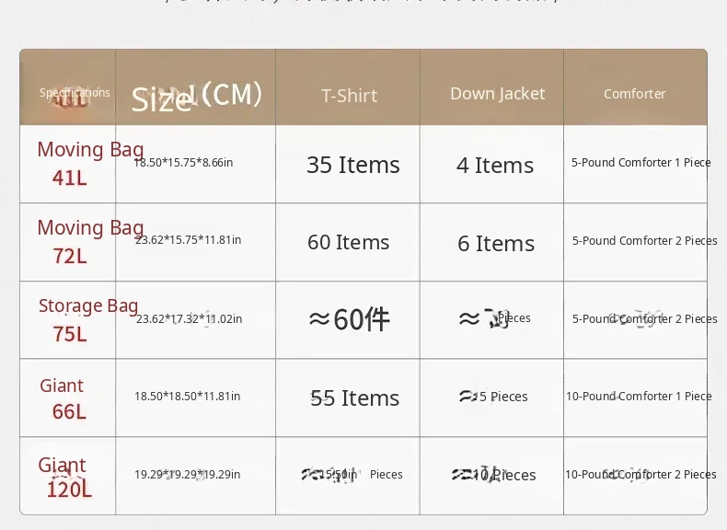
Task: Select the 23.62*15.75*11.81in dimensions cell
Action: pos(188,240)
